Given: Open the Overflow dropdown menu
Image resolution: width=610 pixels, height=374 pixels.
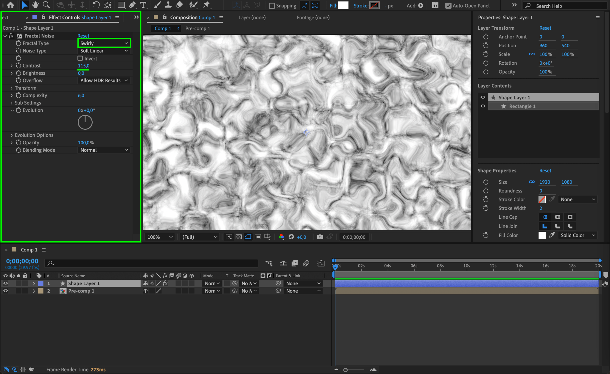Looking at the screenshot, I should click(104, 80).
